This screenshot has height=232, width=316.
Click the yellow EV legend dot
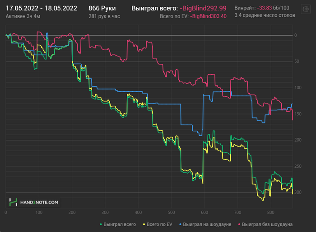click(x=144, y=224)
